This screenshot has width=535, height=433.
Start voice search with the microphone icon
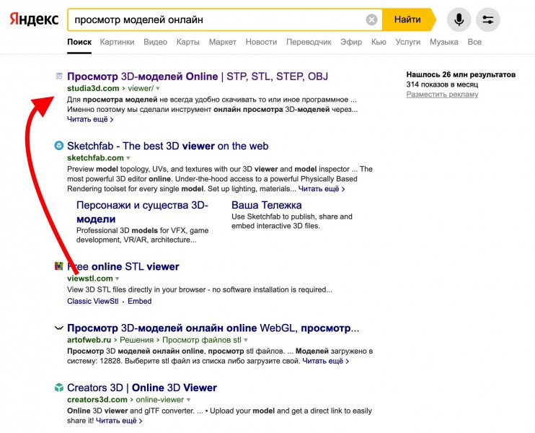coord(459,19)
